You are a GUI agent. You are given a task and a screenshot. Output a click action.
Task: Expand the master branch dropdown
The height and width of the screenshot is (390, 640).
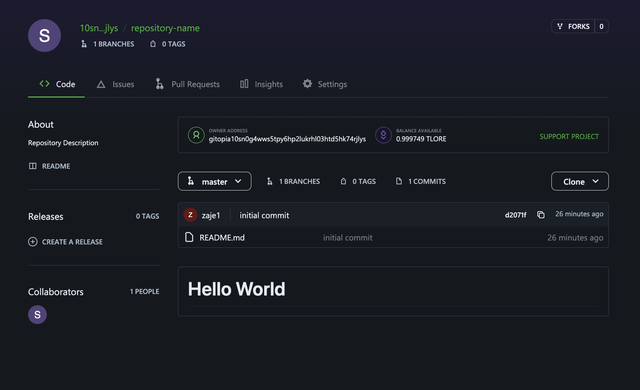coord(214,181)
